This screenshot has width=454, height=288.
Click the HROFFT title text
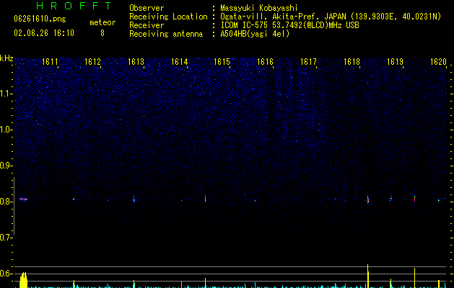74,6
